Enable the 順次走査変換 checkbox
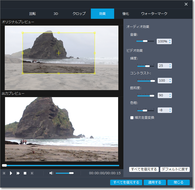The height and width of the screenshot is (190, 195). tap(132, 117)
